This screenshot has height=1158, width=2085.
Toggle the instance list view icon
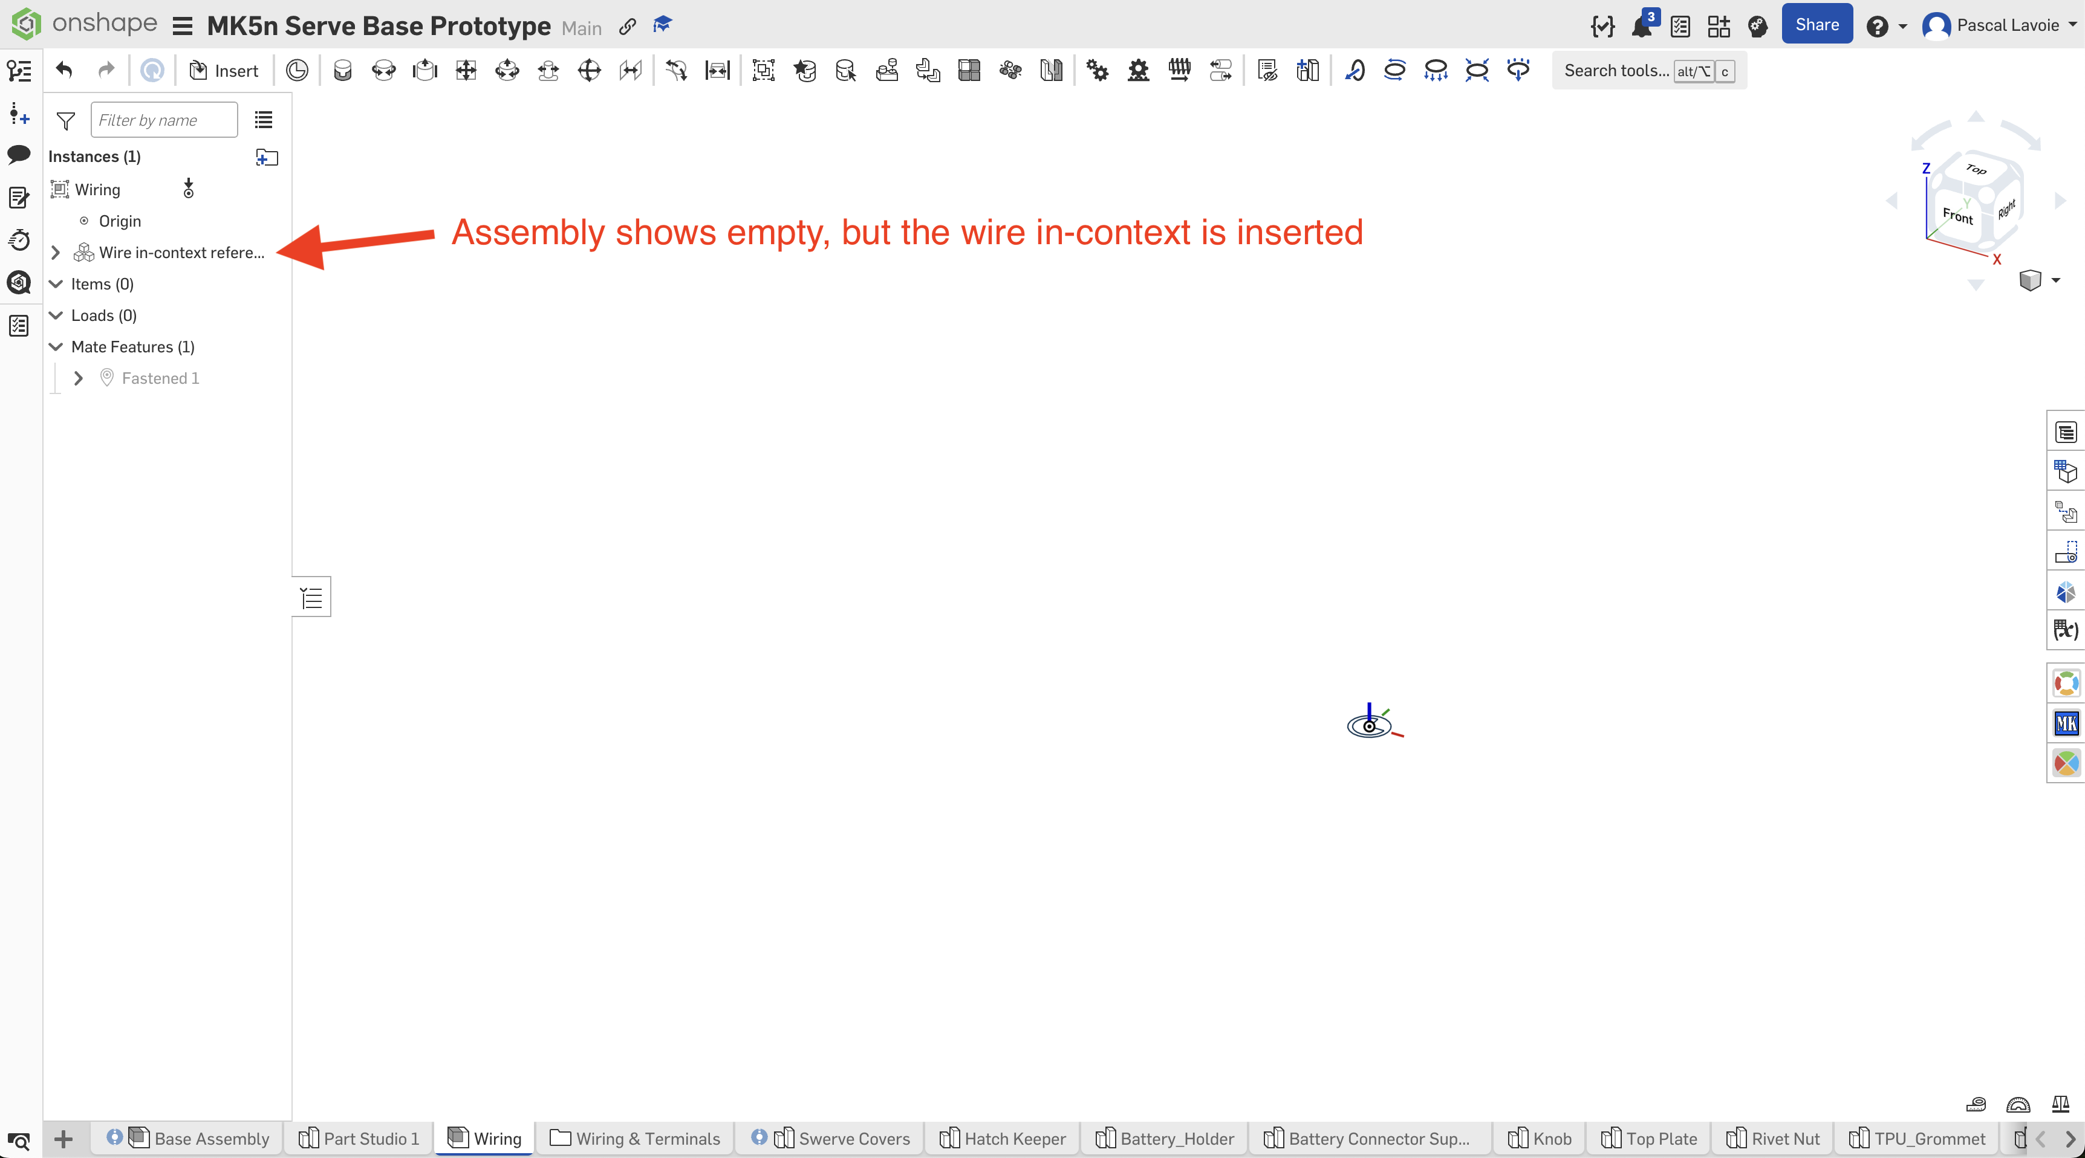pyautogui.click(x=263, y=120)
